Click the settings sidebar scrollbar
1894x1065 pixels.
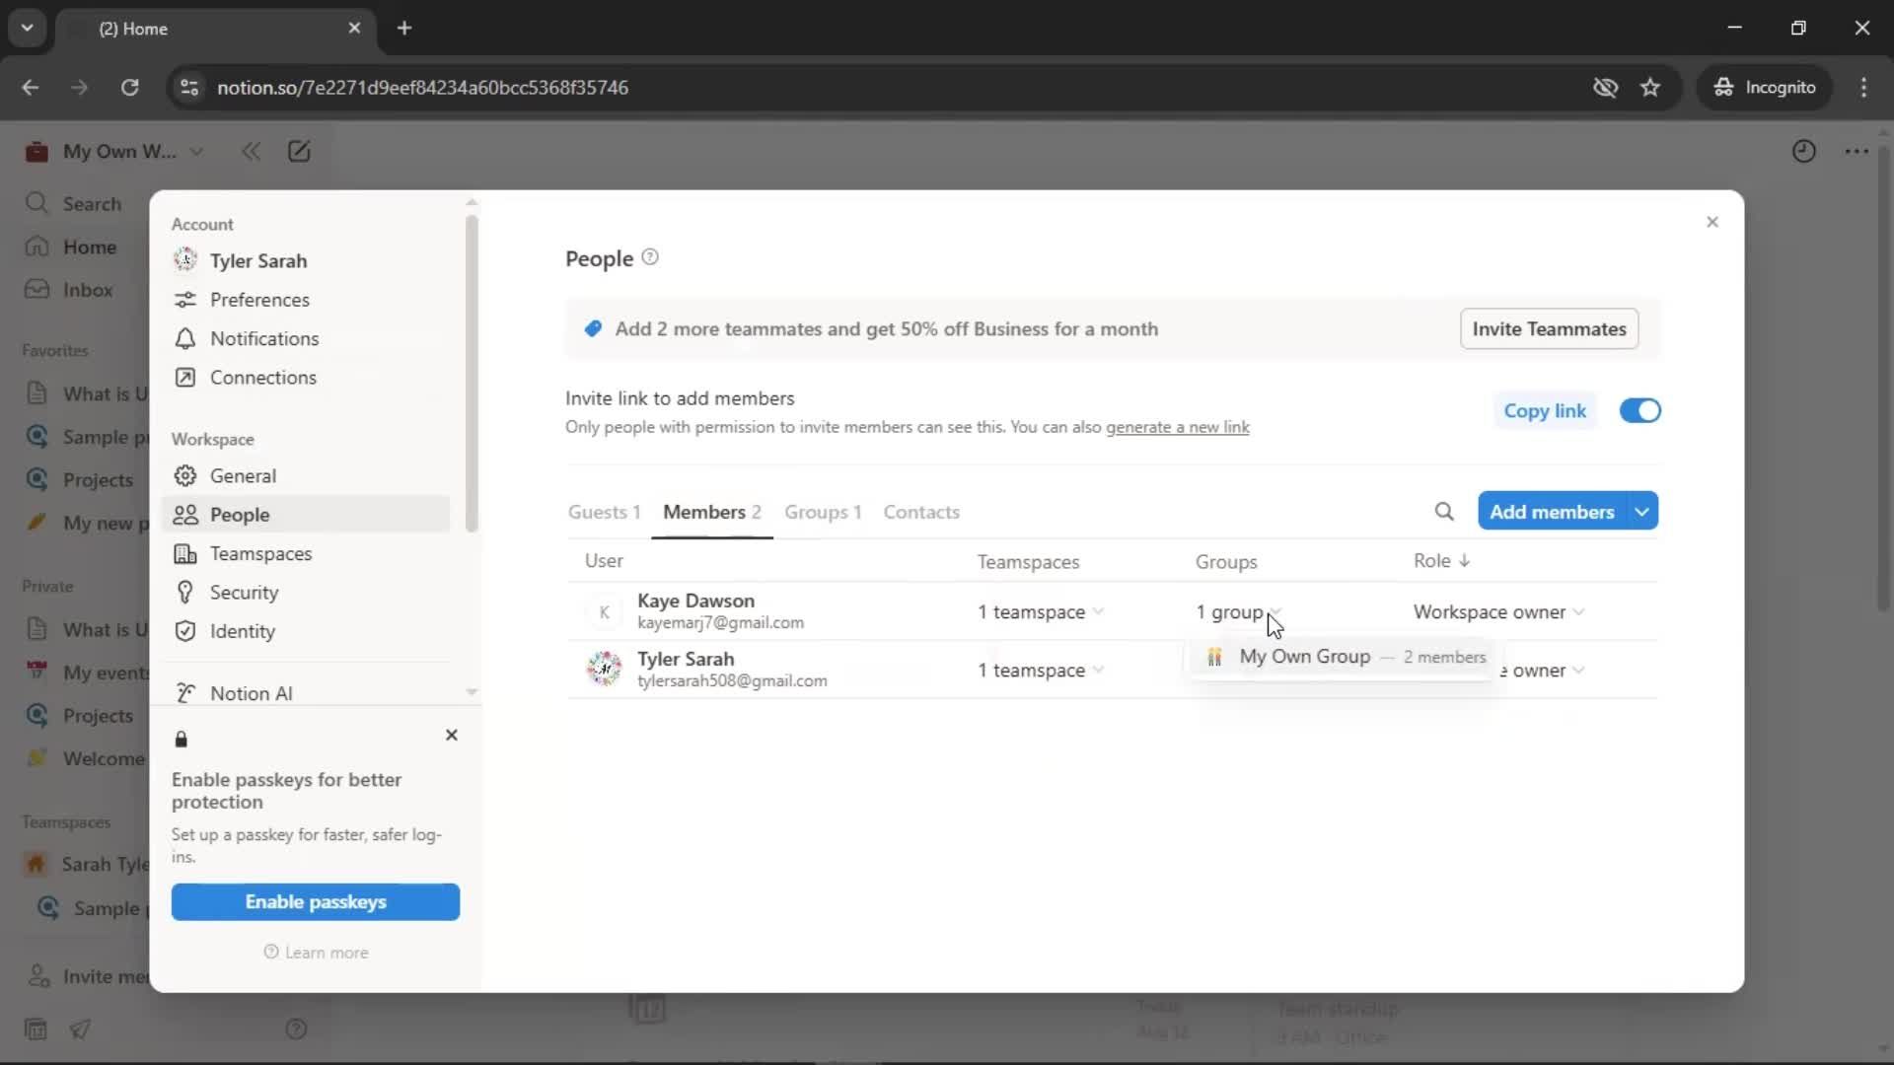click(x=472, y=373)
